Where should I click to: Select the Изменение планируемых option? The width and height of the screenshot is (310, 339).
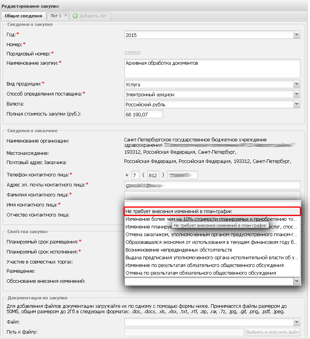212,227
